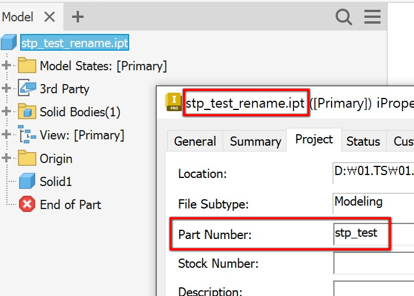Open the Summary tab in iProperties
This screenshot has height=296, width=414.
coord(255,141)
